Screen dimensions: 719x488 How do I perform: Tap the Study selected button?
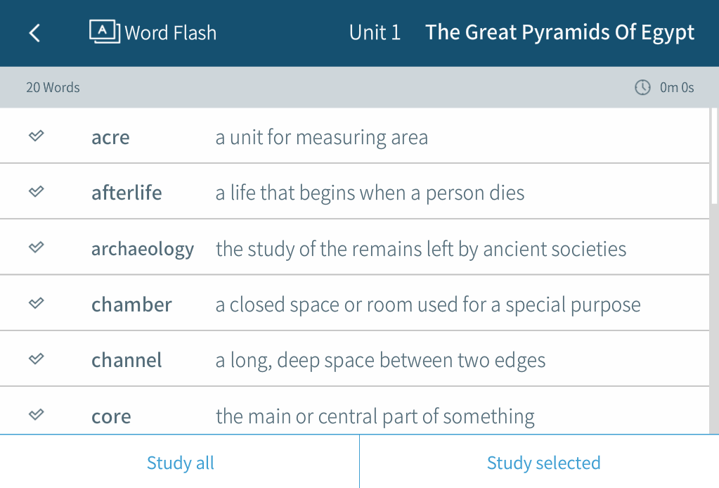pos(540,462)
